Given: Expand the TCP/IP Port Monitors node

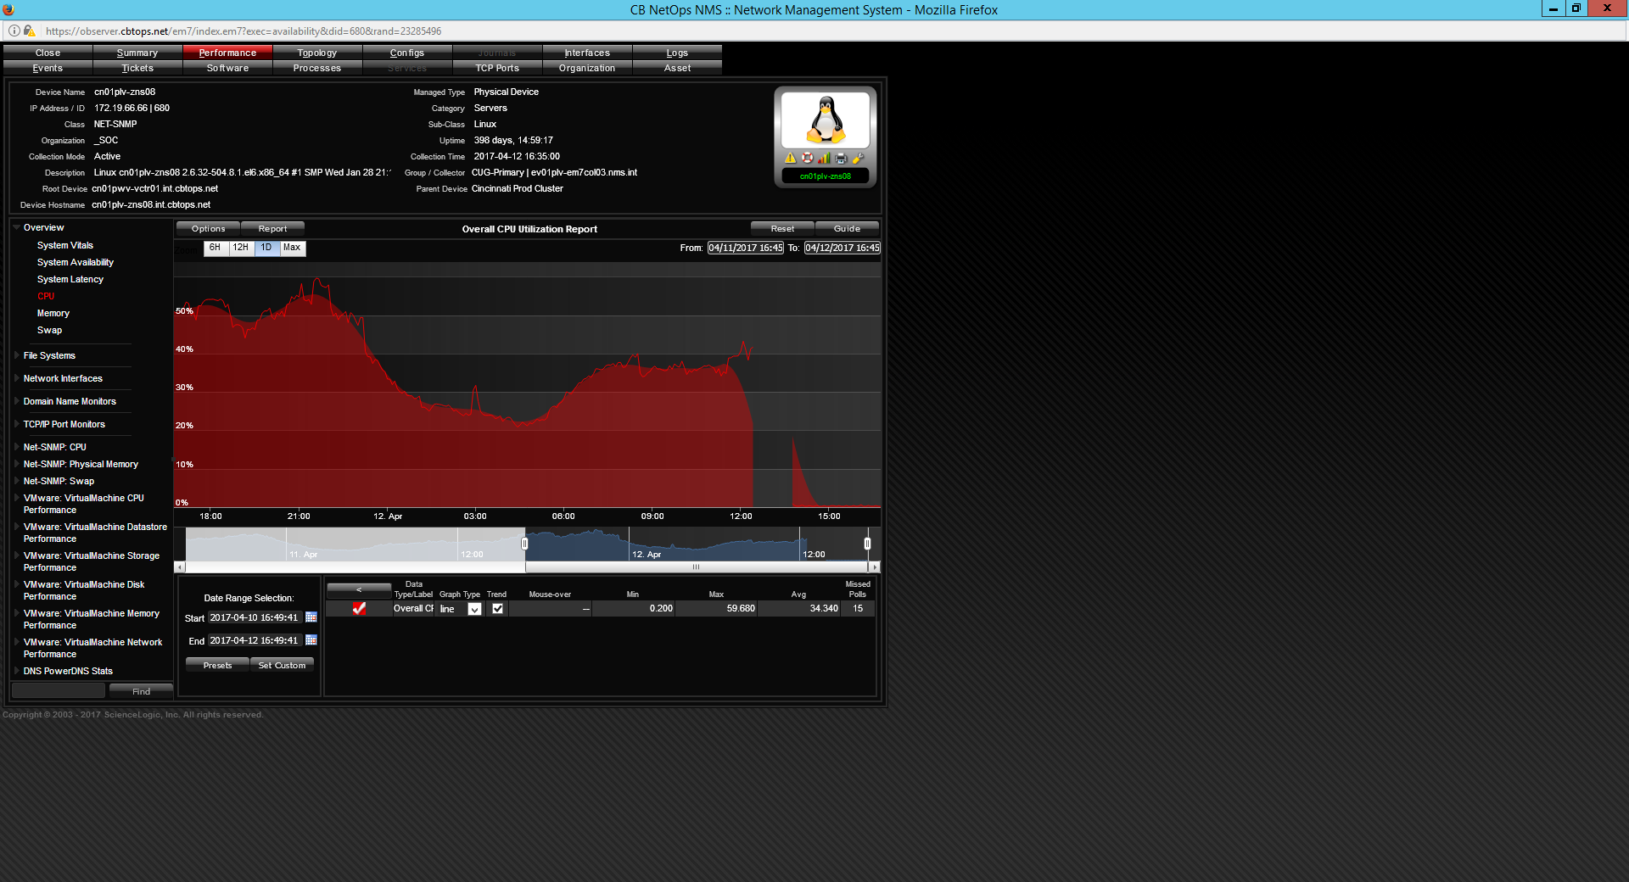Looking at the screenshot, I should 16,424.
